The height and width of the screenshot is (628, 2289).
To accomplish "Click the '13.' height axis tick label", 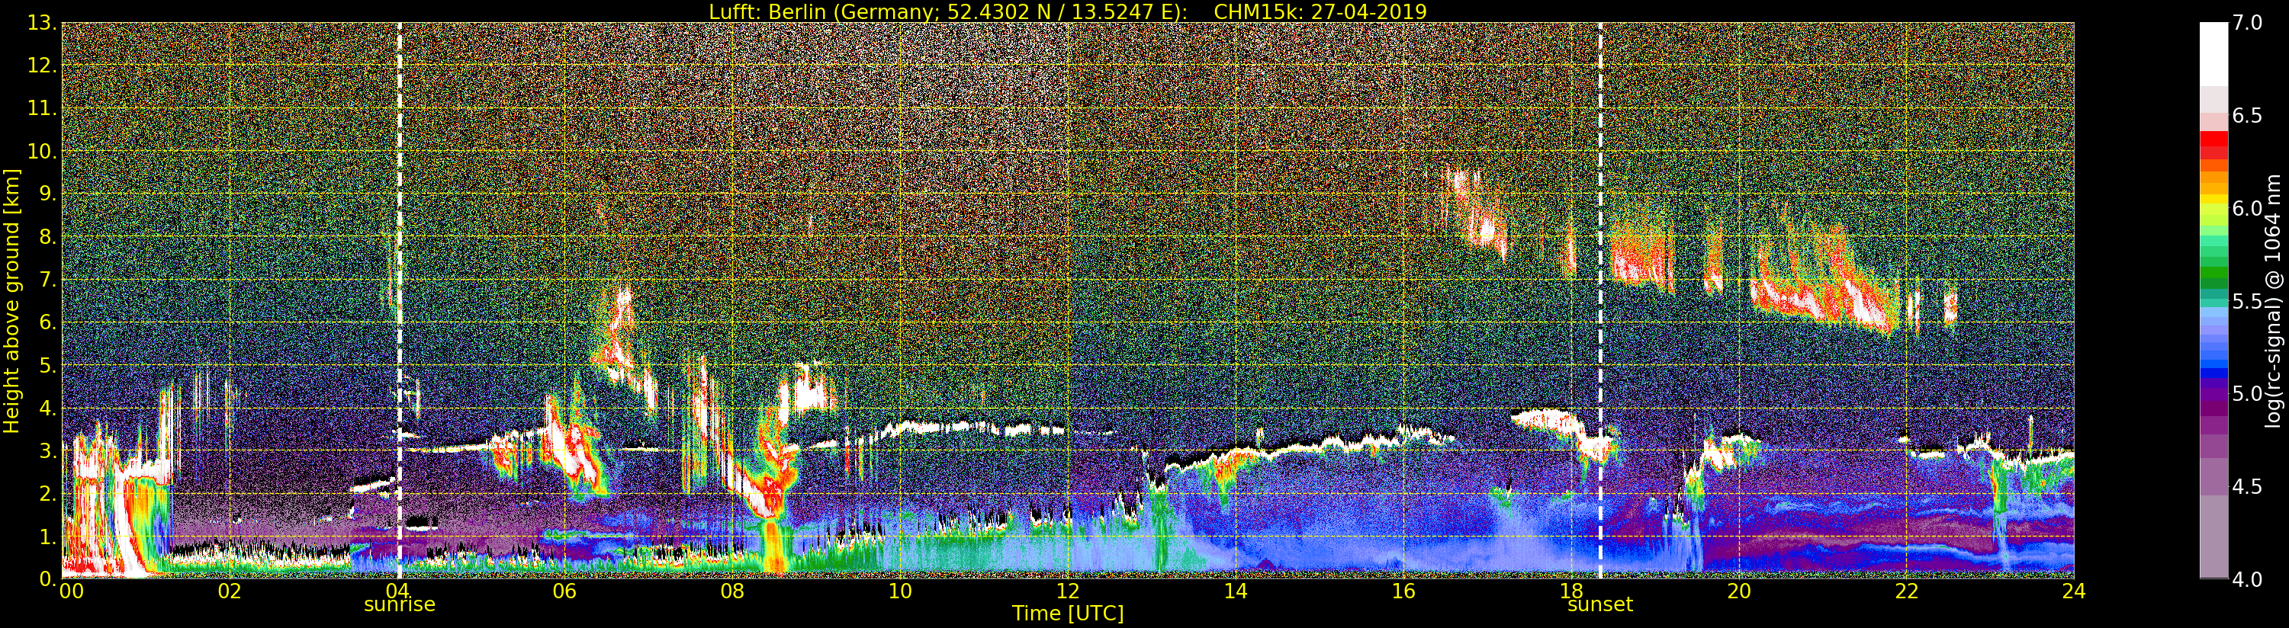I will [42, 23].
